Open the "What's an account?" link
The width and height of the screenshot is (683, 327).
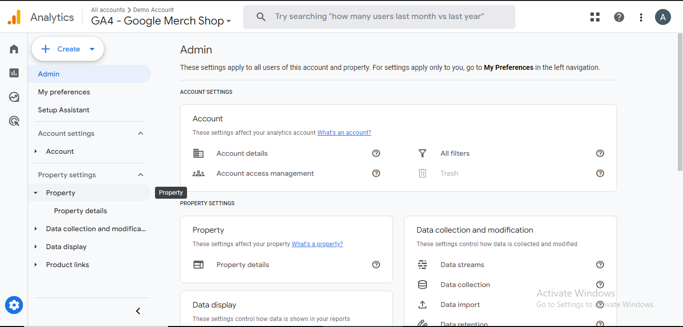[344, 133]
